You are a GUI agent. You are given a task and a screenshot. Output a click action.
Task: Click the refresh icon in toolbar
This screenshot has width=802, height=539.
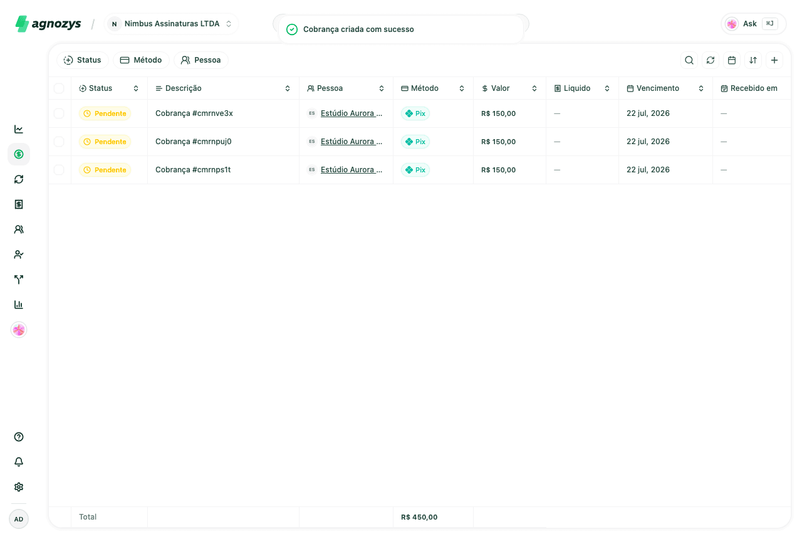pos(711,60)
